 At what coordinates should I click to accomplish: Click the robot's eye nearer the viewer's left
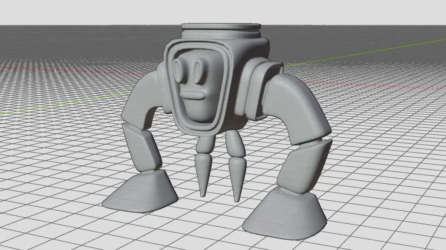180,70
